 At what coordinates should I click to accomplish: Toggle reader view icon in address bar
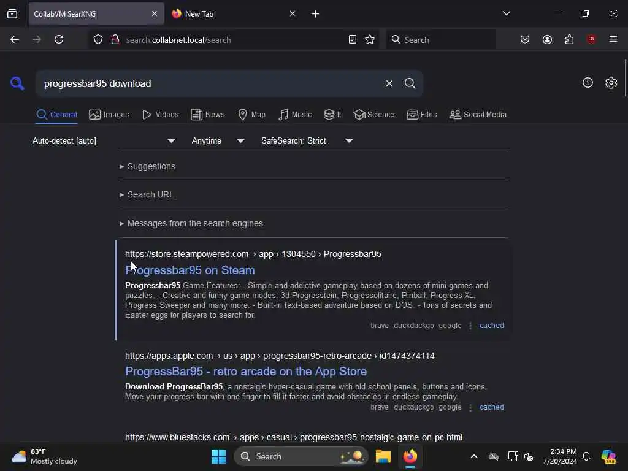point(353,39)
